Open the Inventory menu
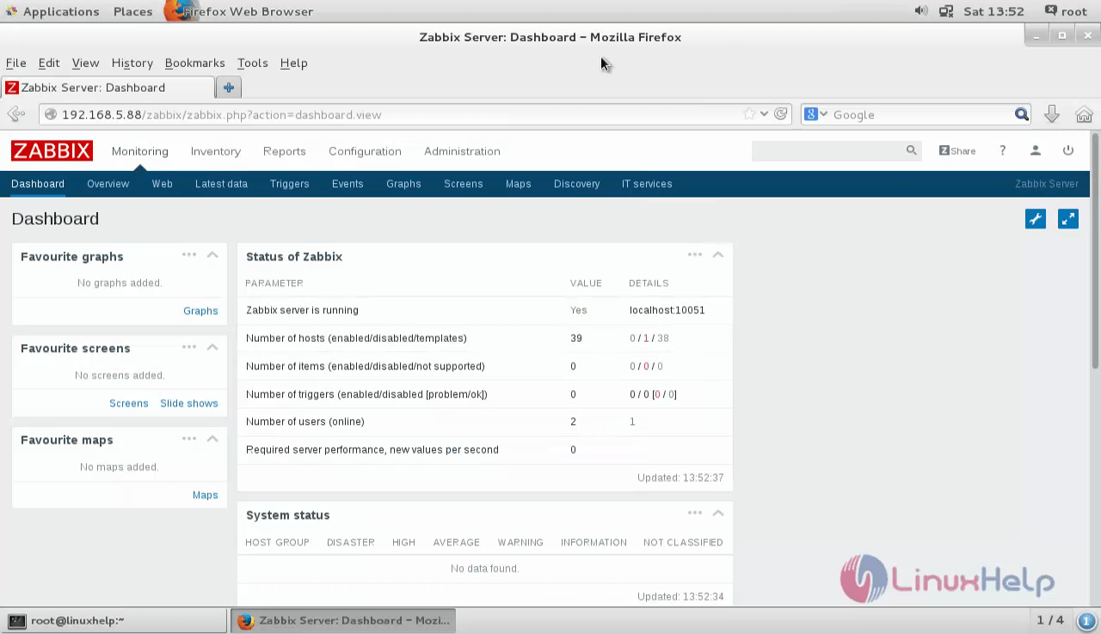Image resolution: width=1101 pixels, height=634 pixels. 216,151
